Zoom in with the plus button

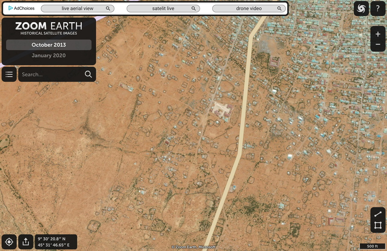click(x=378, y=34)
